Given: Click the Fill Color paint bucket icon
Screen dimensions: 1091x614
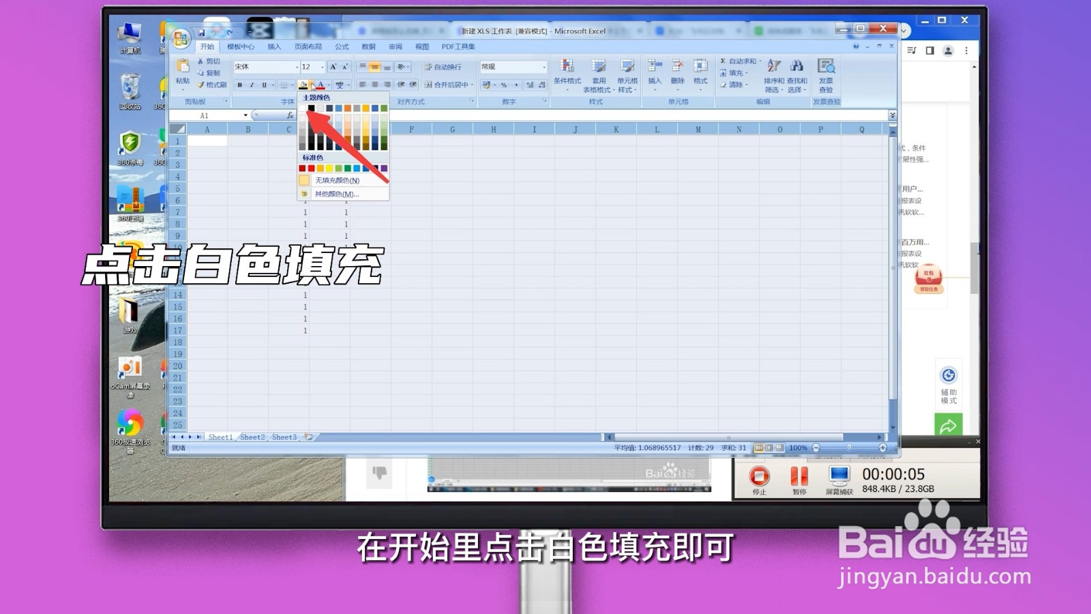Looking at the screenshot, I should click(303, 85).
